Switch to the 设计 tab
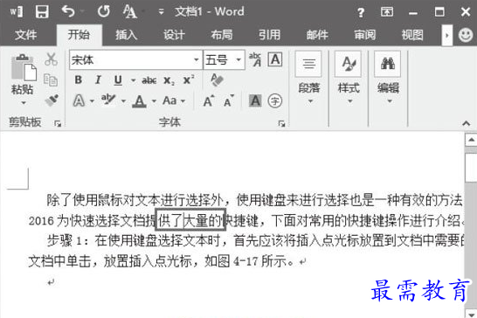Image resolution: width=477 pixels, height=318 pixels. pyautogui.click(x=174, y=35)
